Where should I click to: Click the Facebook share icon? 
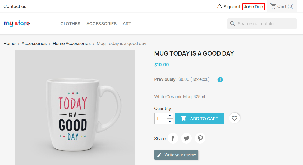[x=173, y=138]
